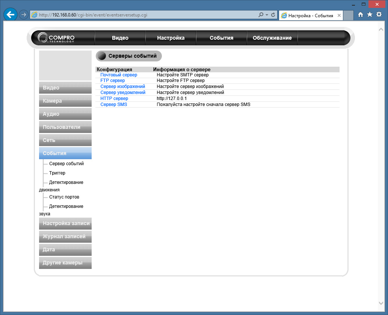Open the Почтовый сервер link
This screenshot has width=388, height=315.
click(x=119, y=75)
